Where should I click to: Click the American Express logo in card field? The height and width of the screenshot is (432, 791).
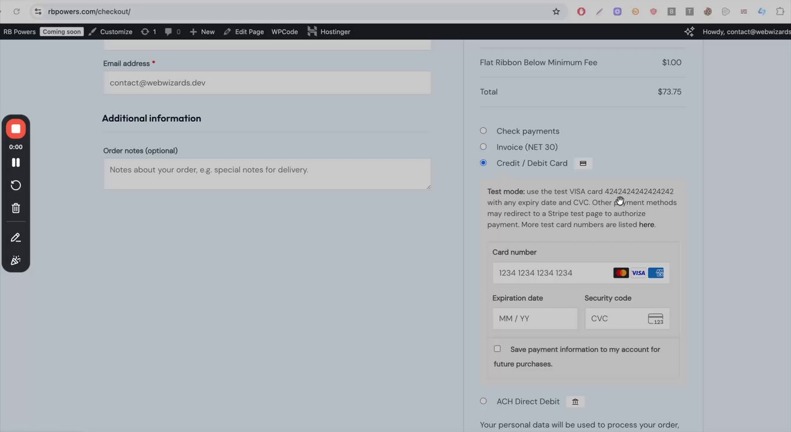click(656, 273)
